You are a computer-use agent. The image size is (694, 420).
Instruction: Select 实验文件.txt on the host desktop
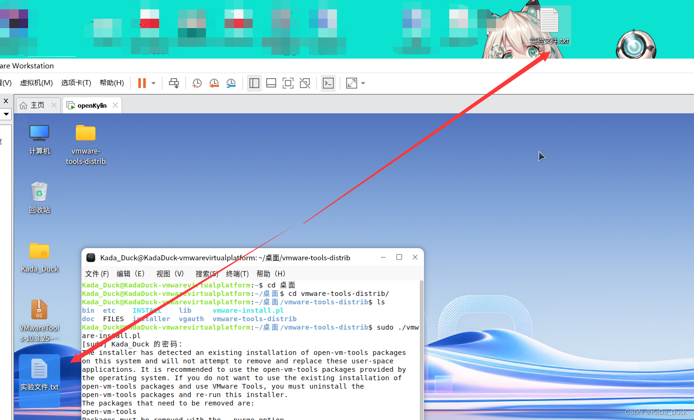(x=549, y=26)
